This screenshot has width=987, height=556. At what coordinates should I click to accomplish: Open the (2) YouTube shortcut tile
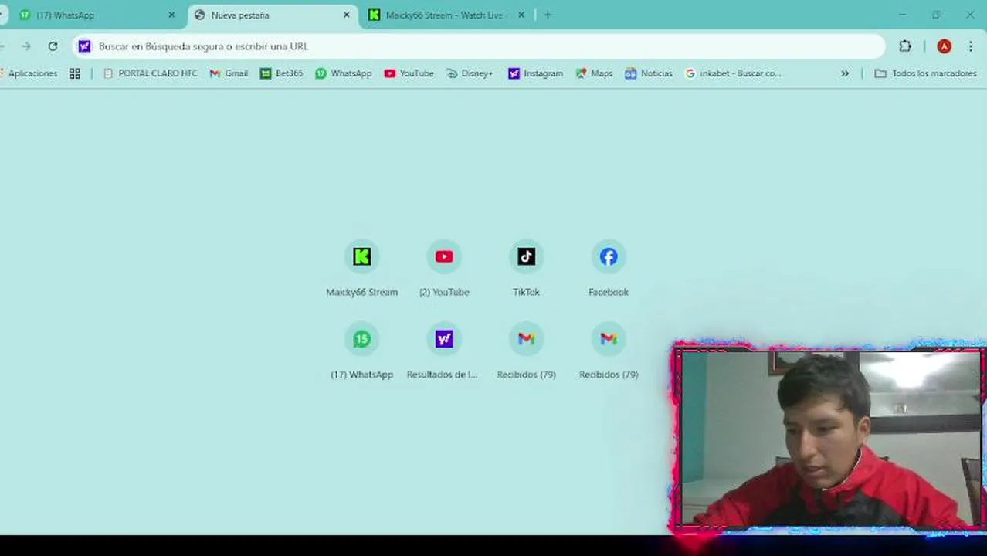(x=444, y=268)
